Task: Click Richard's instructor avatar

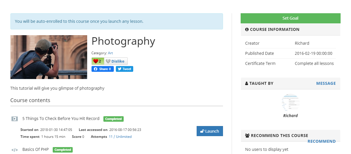Action: click(290, 102)
